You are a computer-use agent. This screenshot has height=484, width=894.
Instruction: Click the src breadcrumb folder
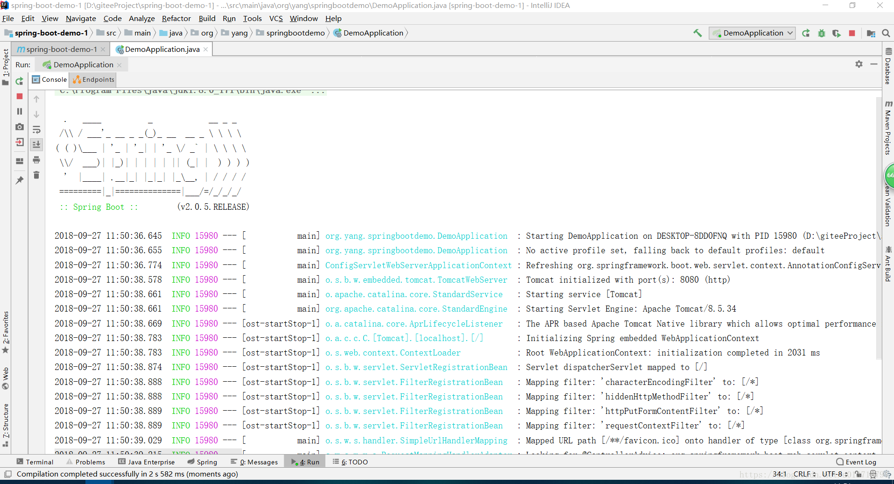pyautogui.click(x=106, y=33)
